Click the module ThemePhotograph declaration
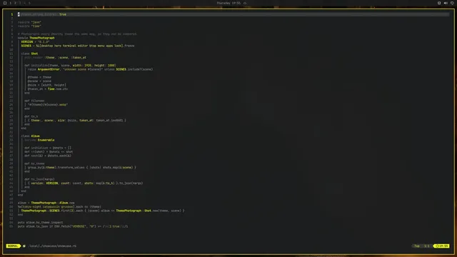 tap(36, 38)
